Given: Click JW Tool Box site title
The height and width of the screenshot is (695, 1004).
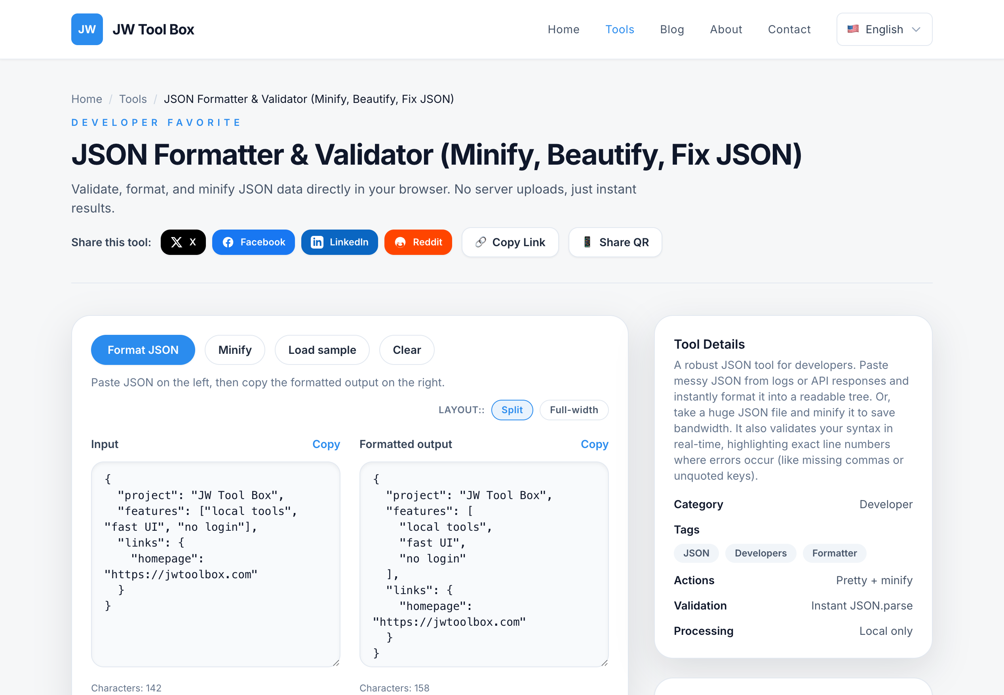Looking at the screenshot, I should [x=153, y=29].
